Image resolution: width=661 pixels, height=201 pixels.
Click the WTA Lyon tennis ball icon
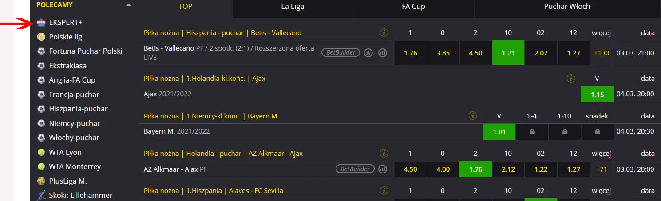[41, 152]
